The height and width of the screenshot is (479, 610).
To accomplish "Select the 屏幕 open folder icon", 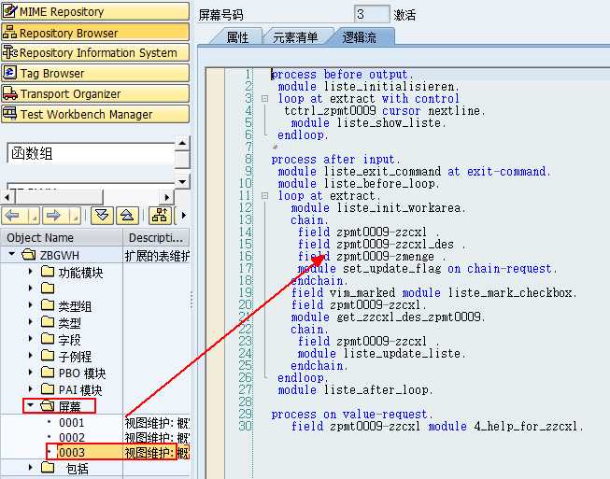I will pos(48,406).
